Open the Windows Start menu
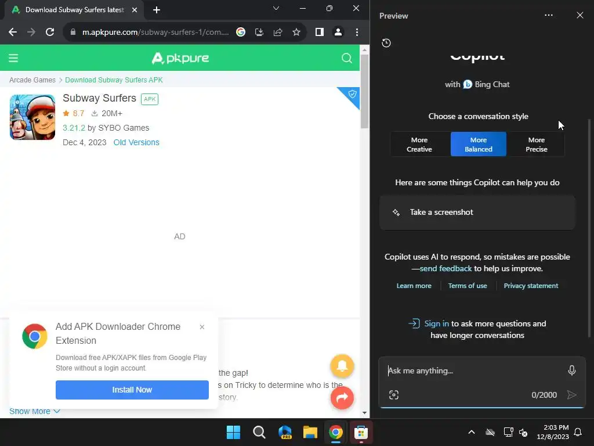Viewport: 594px width, 446px height. 233,432
